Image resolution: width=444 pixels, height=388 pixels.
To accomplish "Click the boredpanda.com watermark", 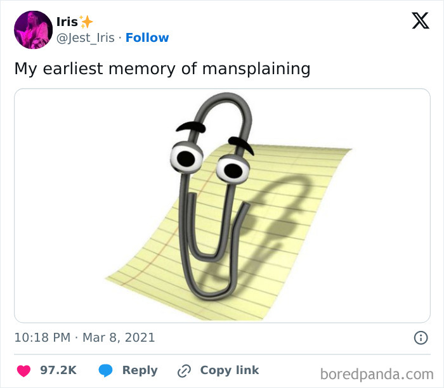I will click(x=377, y=375).
